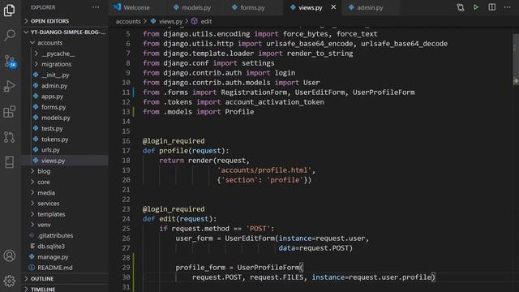Open urls.py in the explorer

[x=65, y=149]
